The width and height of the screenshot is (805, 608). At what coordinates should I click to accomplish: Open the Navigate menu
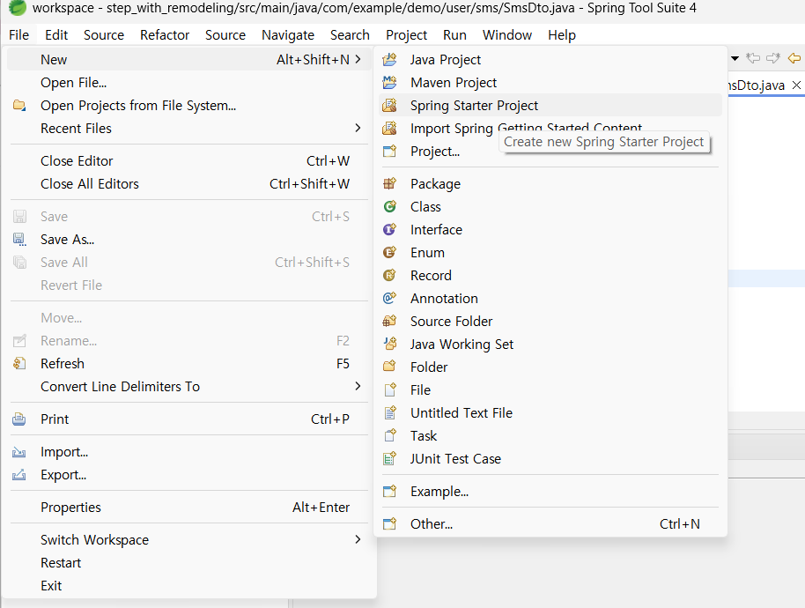[x=288, y=35]
